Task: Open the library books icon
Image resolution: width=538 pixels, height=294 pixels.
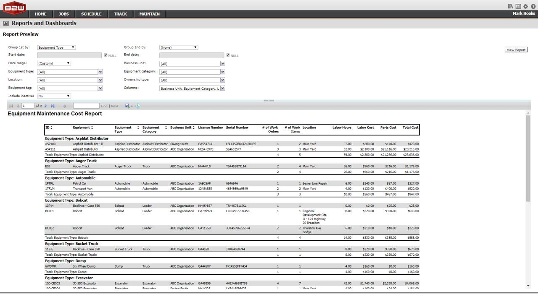Action: 511,6
